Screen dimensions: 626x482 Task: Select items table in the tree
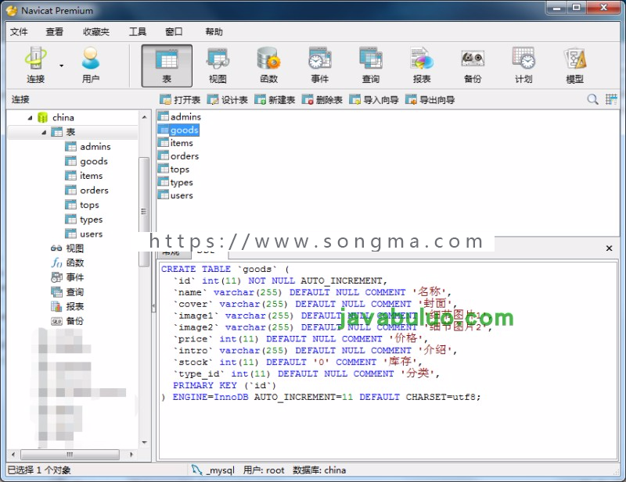84,176
